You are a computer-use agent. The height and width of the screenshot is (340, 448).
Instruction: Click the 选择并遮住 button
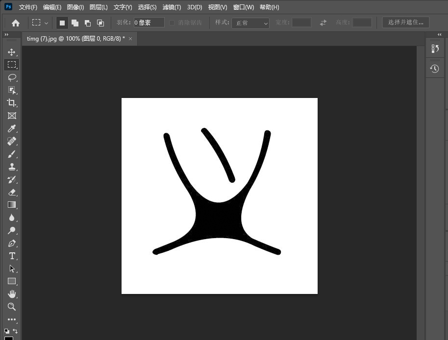405,22
